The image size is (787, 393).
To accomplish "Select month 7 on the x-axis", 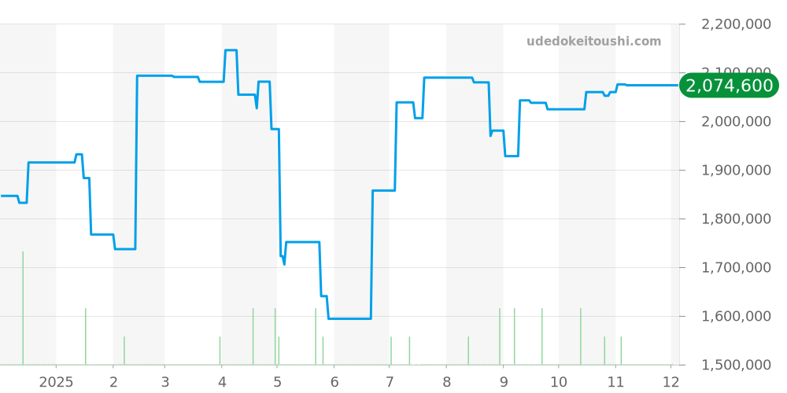I will pyautogui.click(x=389, y=382).
